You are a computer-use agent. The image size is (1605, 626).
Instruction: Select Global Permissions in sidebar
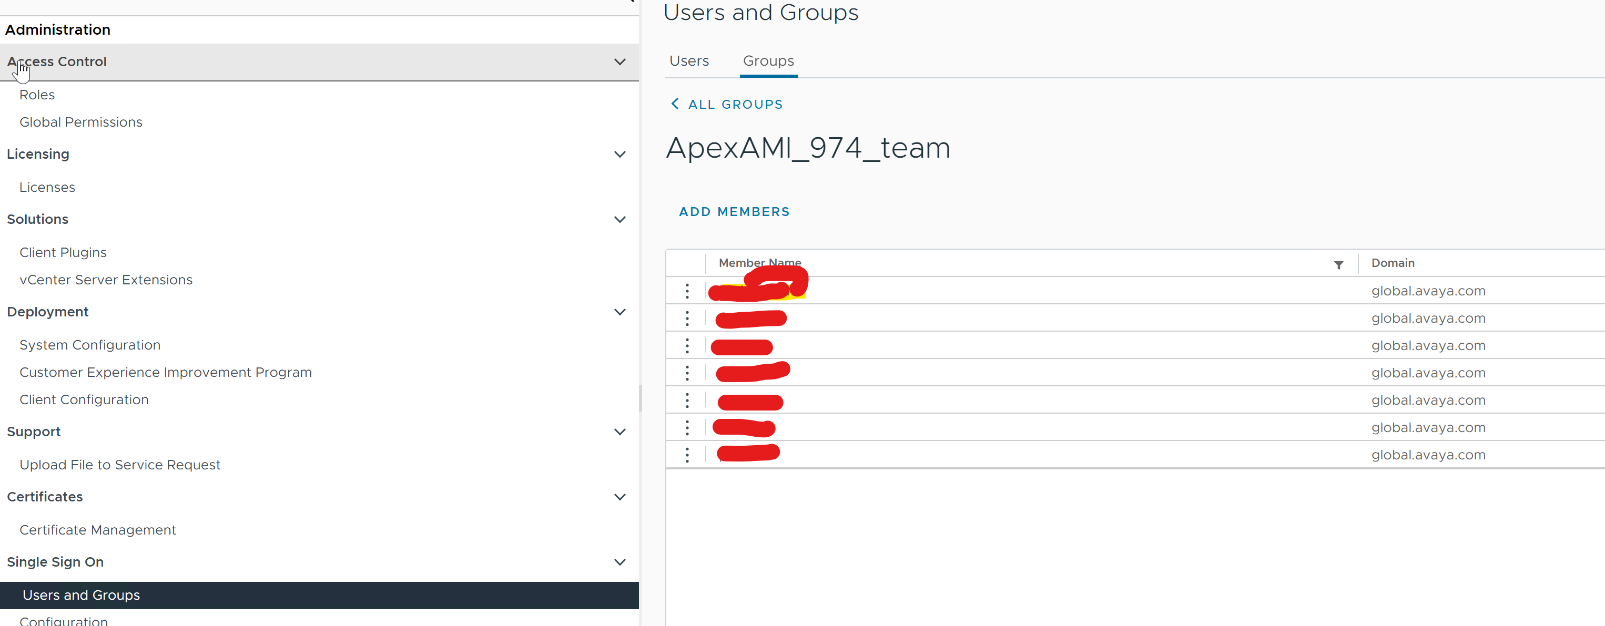tap(80, 122)
